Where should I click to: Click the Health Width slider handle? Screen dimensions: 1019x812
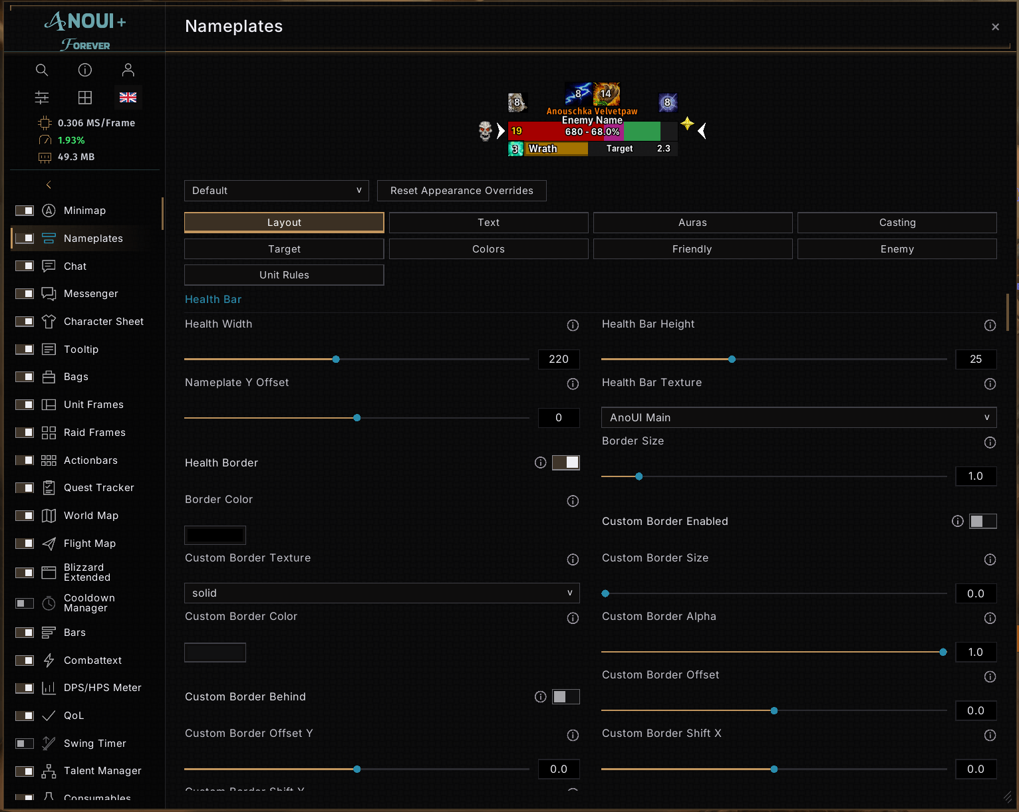[x=336, y=359]
